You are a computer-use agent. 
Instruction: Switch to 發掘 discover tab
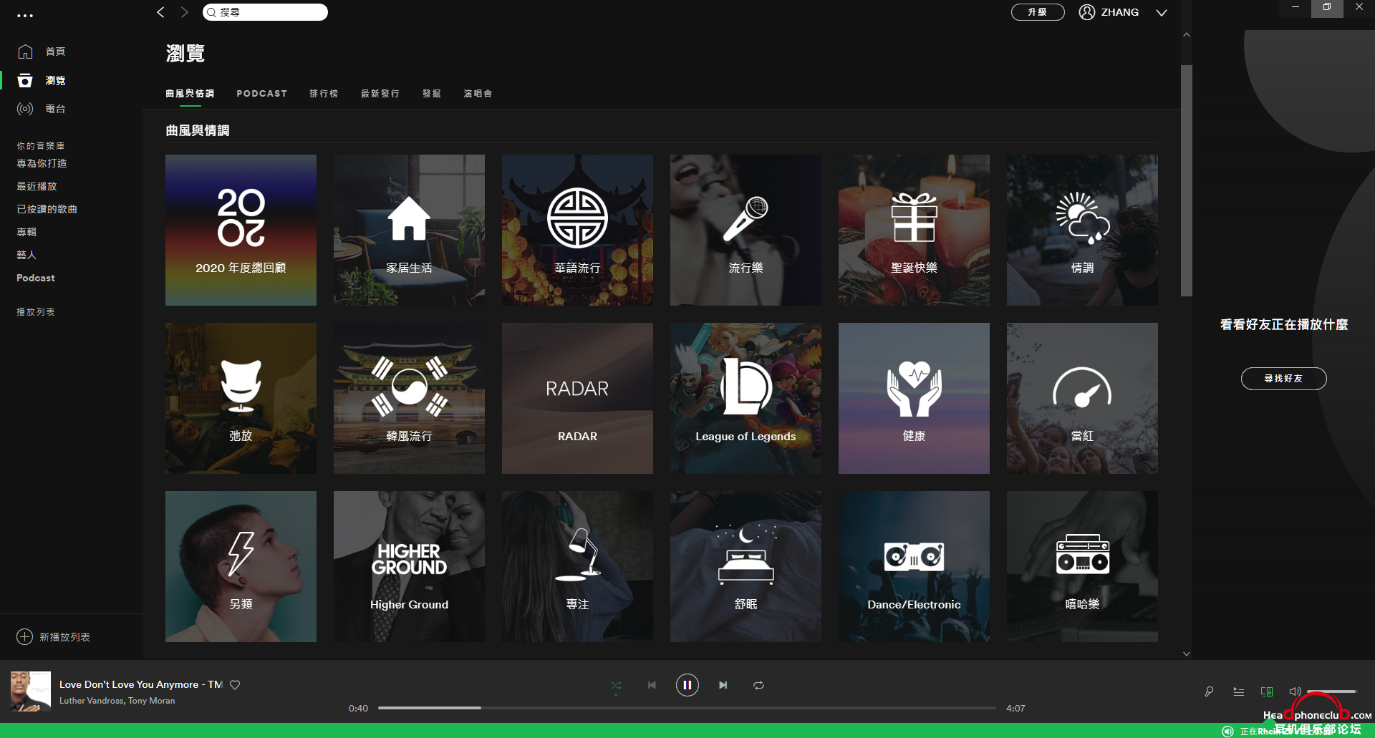[432, 94]
